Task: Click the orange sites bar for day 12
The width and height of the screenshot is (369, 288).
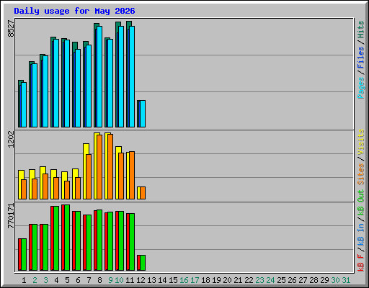Action: coord(143,193)
